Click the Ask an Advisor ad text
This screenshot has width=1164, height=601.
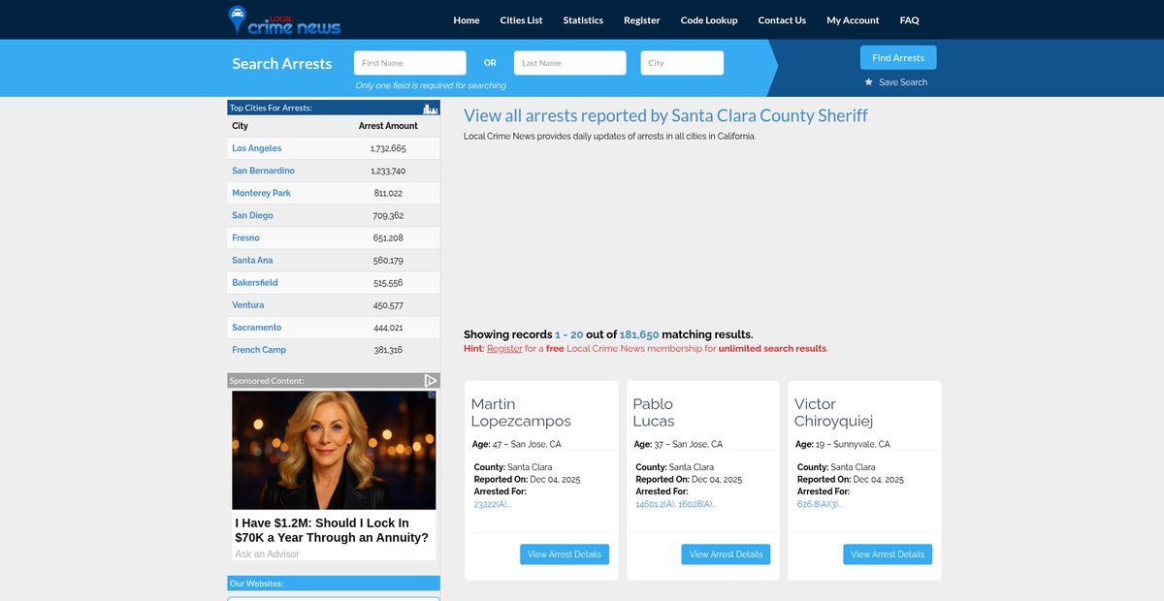coord(267,554)
